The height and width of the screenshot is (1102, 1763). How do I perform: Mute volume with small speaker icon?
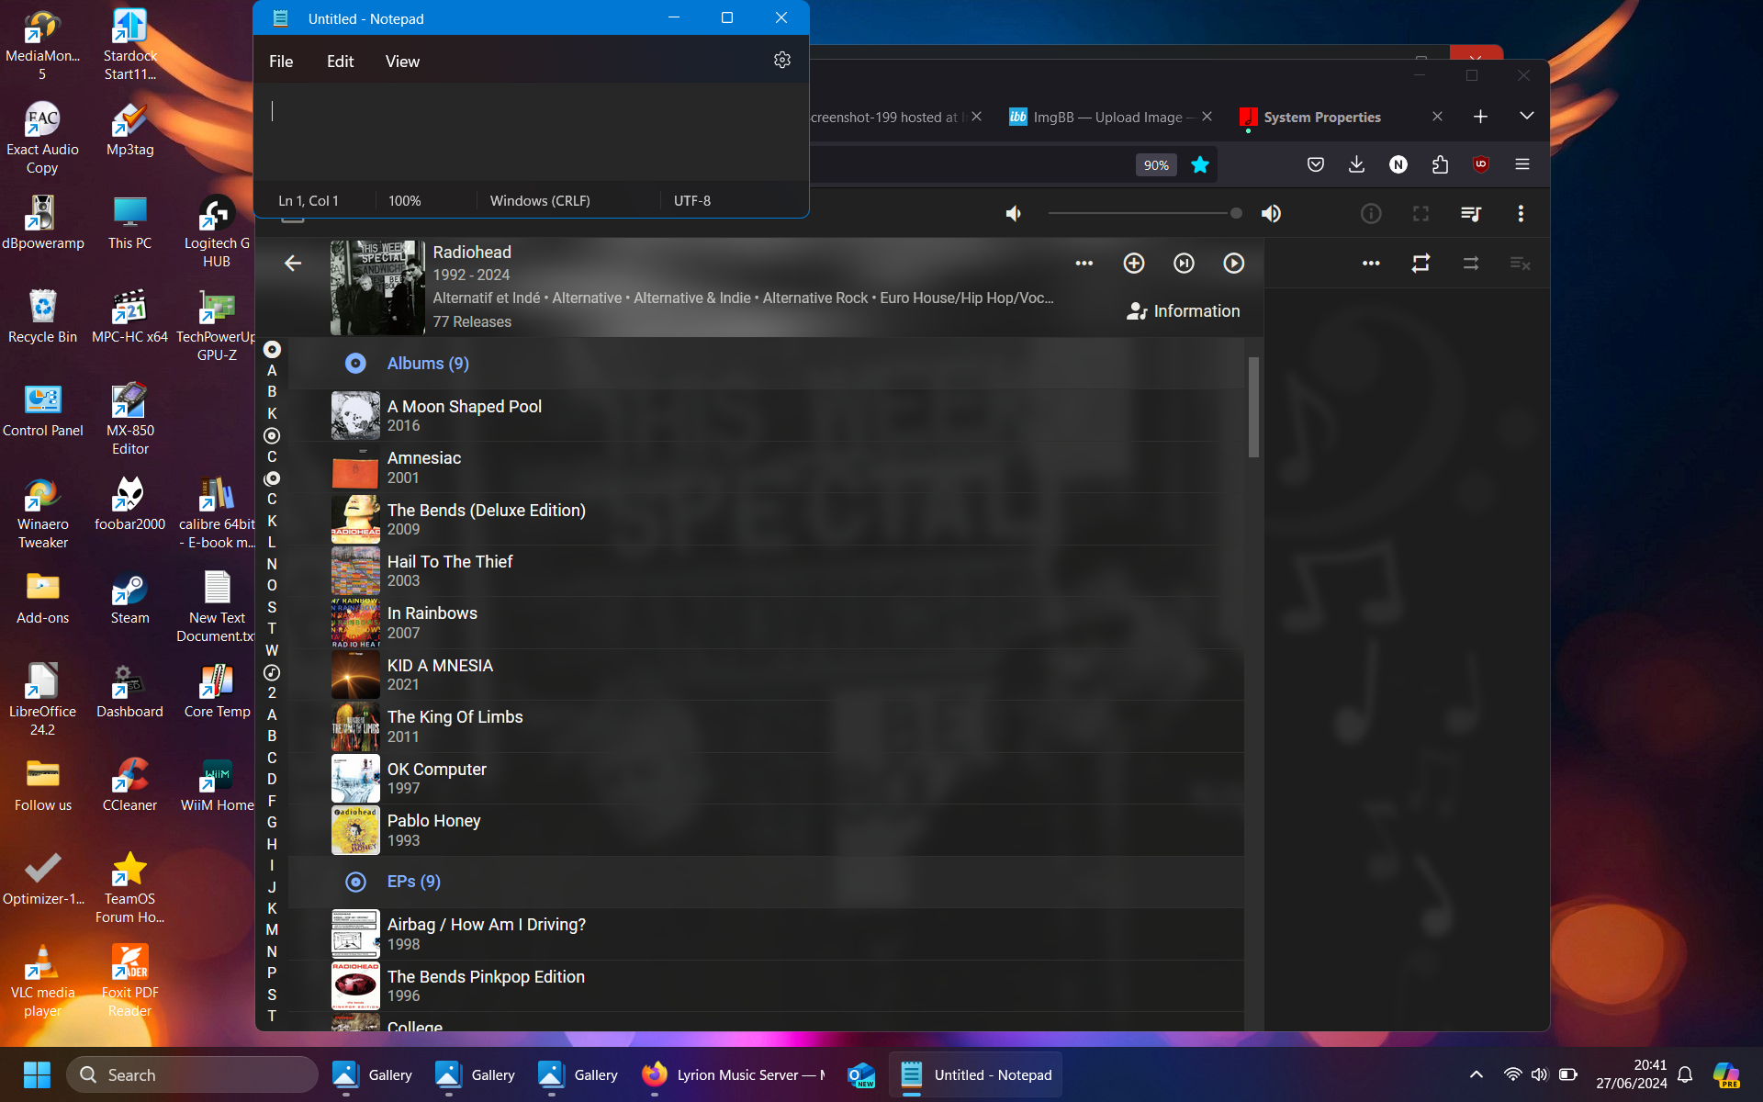pos(1014,214)
